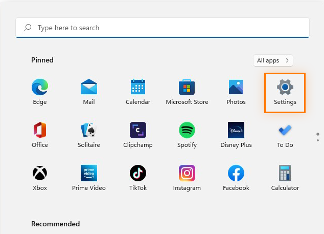Select the current pinned page dot

point(318,134)
